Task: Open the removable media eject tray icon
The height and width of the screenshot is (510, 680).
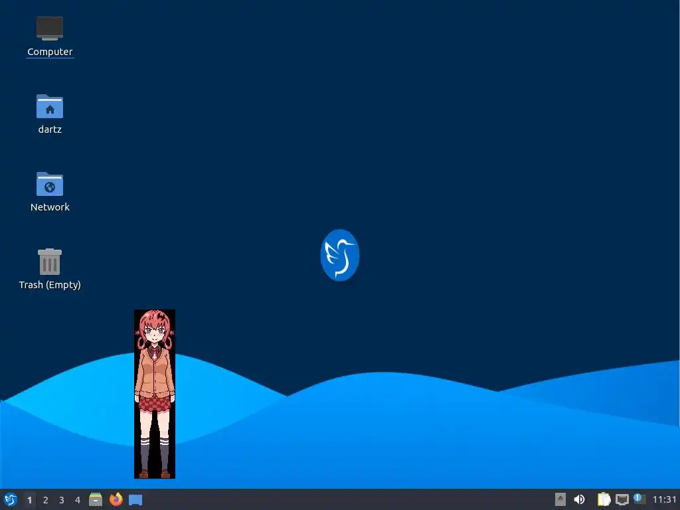Action: click(560, 499)
